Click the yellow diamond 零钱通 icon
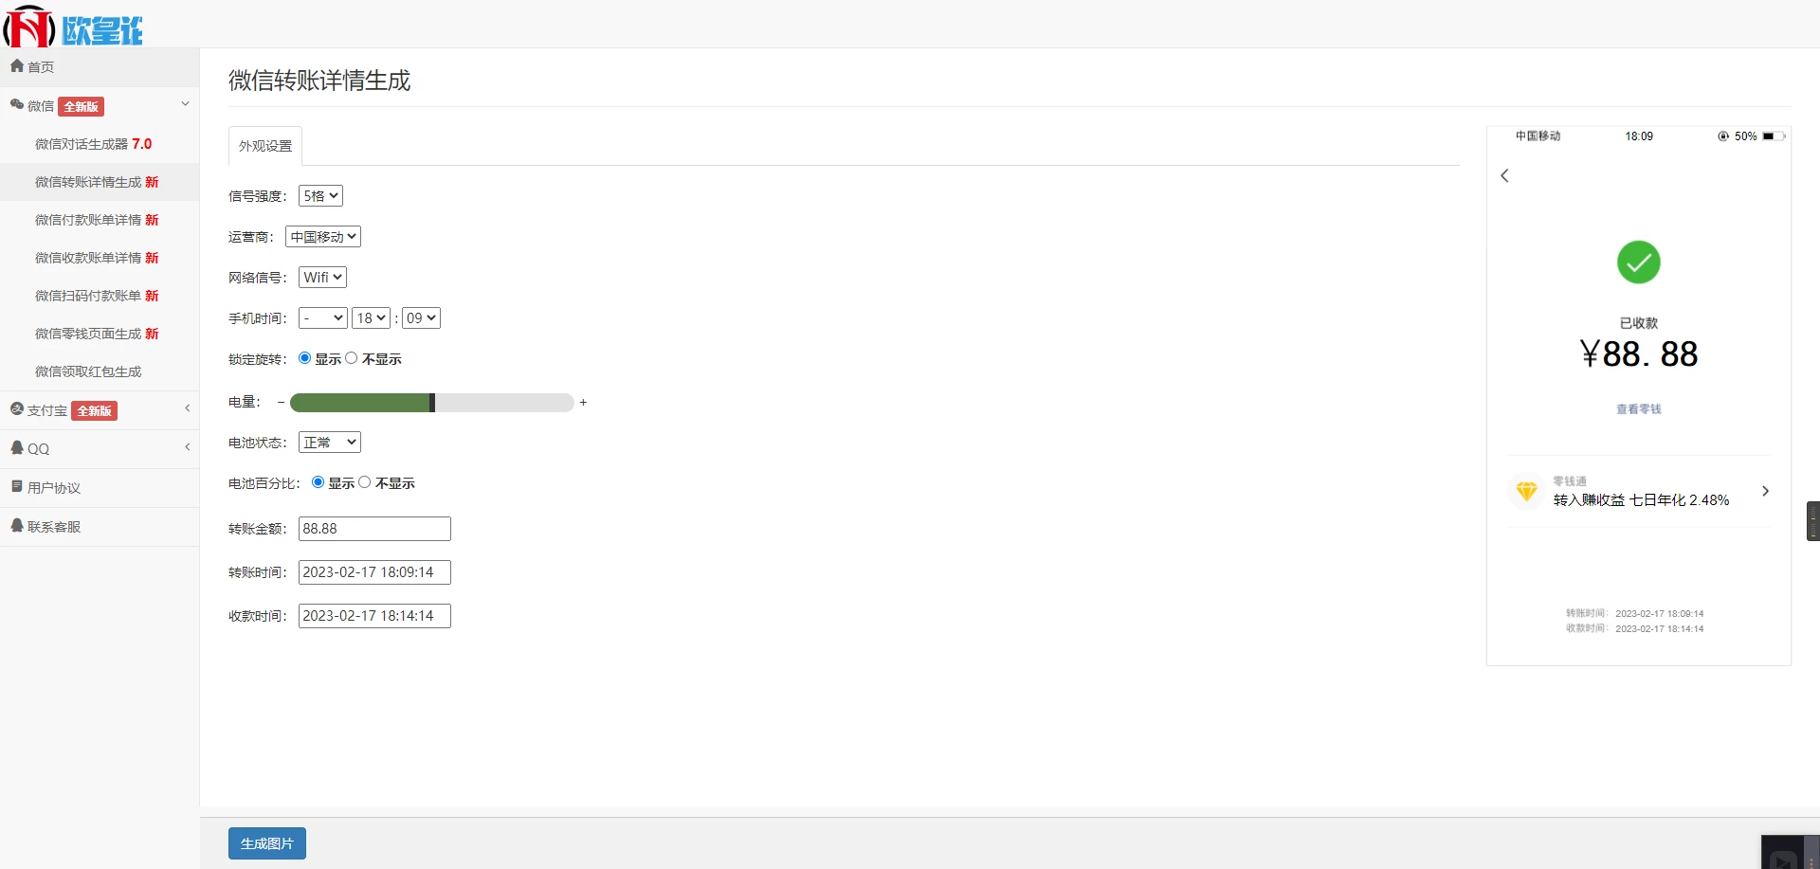This screenshot has height=869, width=1820. pyautogui.click(x=1526, y=491)
